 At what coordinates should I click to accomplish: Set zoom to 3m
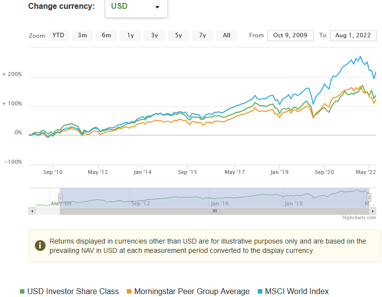coord(82,36)
